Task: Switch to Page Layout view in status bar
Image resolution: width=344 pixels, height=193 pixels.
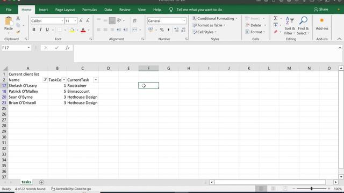Action: point(273,189)
